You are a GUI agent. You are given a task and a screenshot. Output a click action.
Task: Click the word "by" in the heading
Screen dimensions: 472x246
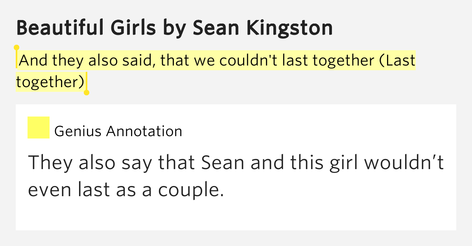click(166, 29)
